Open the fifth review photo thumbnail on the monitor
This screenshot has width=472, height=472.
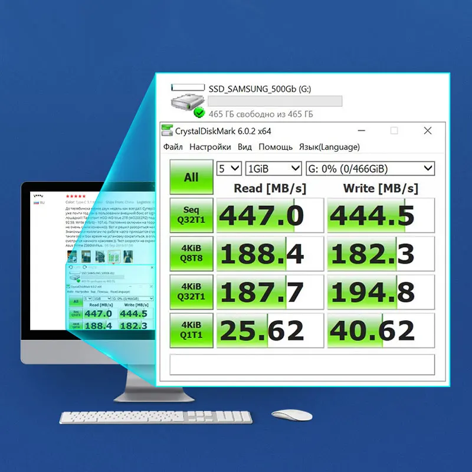coord(128,257)
